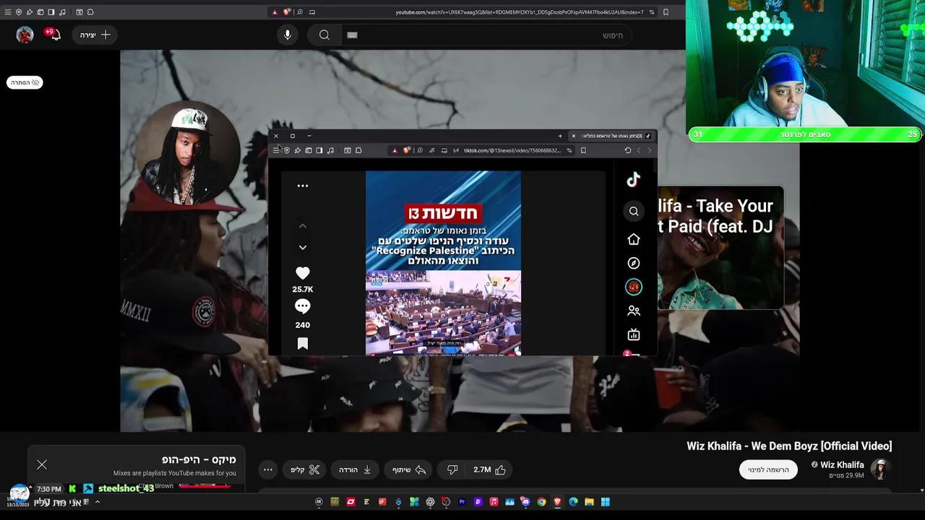Select the TikTok tab in the front window

(612, 136)
